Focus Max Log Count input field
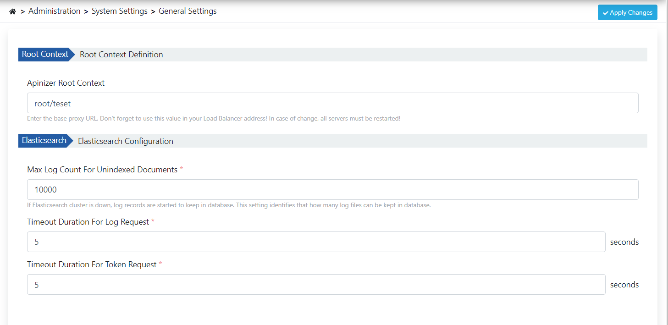The width and height of the screenshot is (668, 325). (332, 189)
